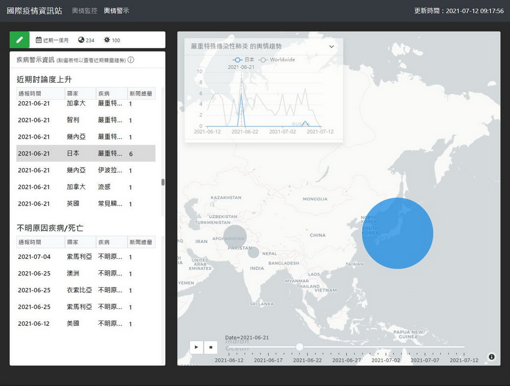Click the gear icon beside 100
The height and width of the screenshot is (386, 510).
tap(107, 40)
